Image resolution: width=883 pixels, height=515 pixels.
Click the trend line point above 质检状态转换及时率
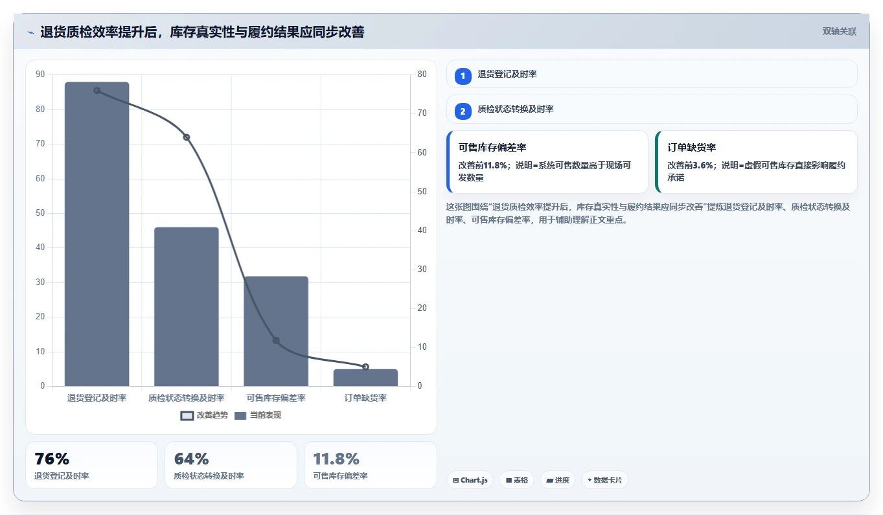pos(187,137)
